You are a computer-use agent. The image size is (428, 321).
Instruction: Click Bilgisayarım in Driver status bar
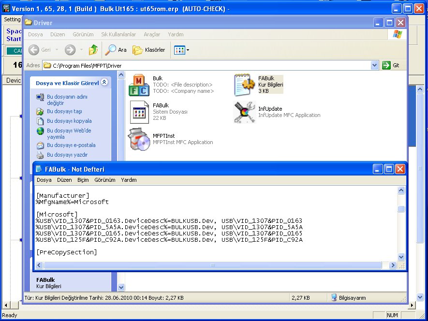[x=349, y=298]
